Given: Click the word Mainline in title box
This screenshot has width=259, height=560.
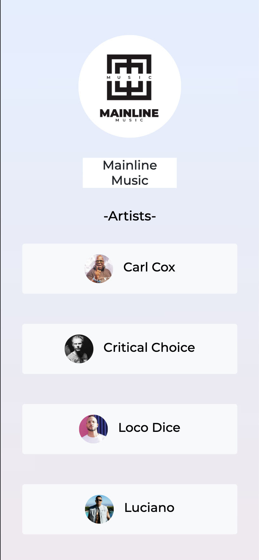Looking at the screenshot, I should (130, 165).
